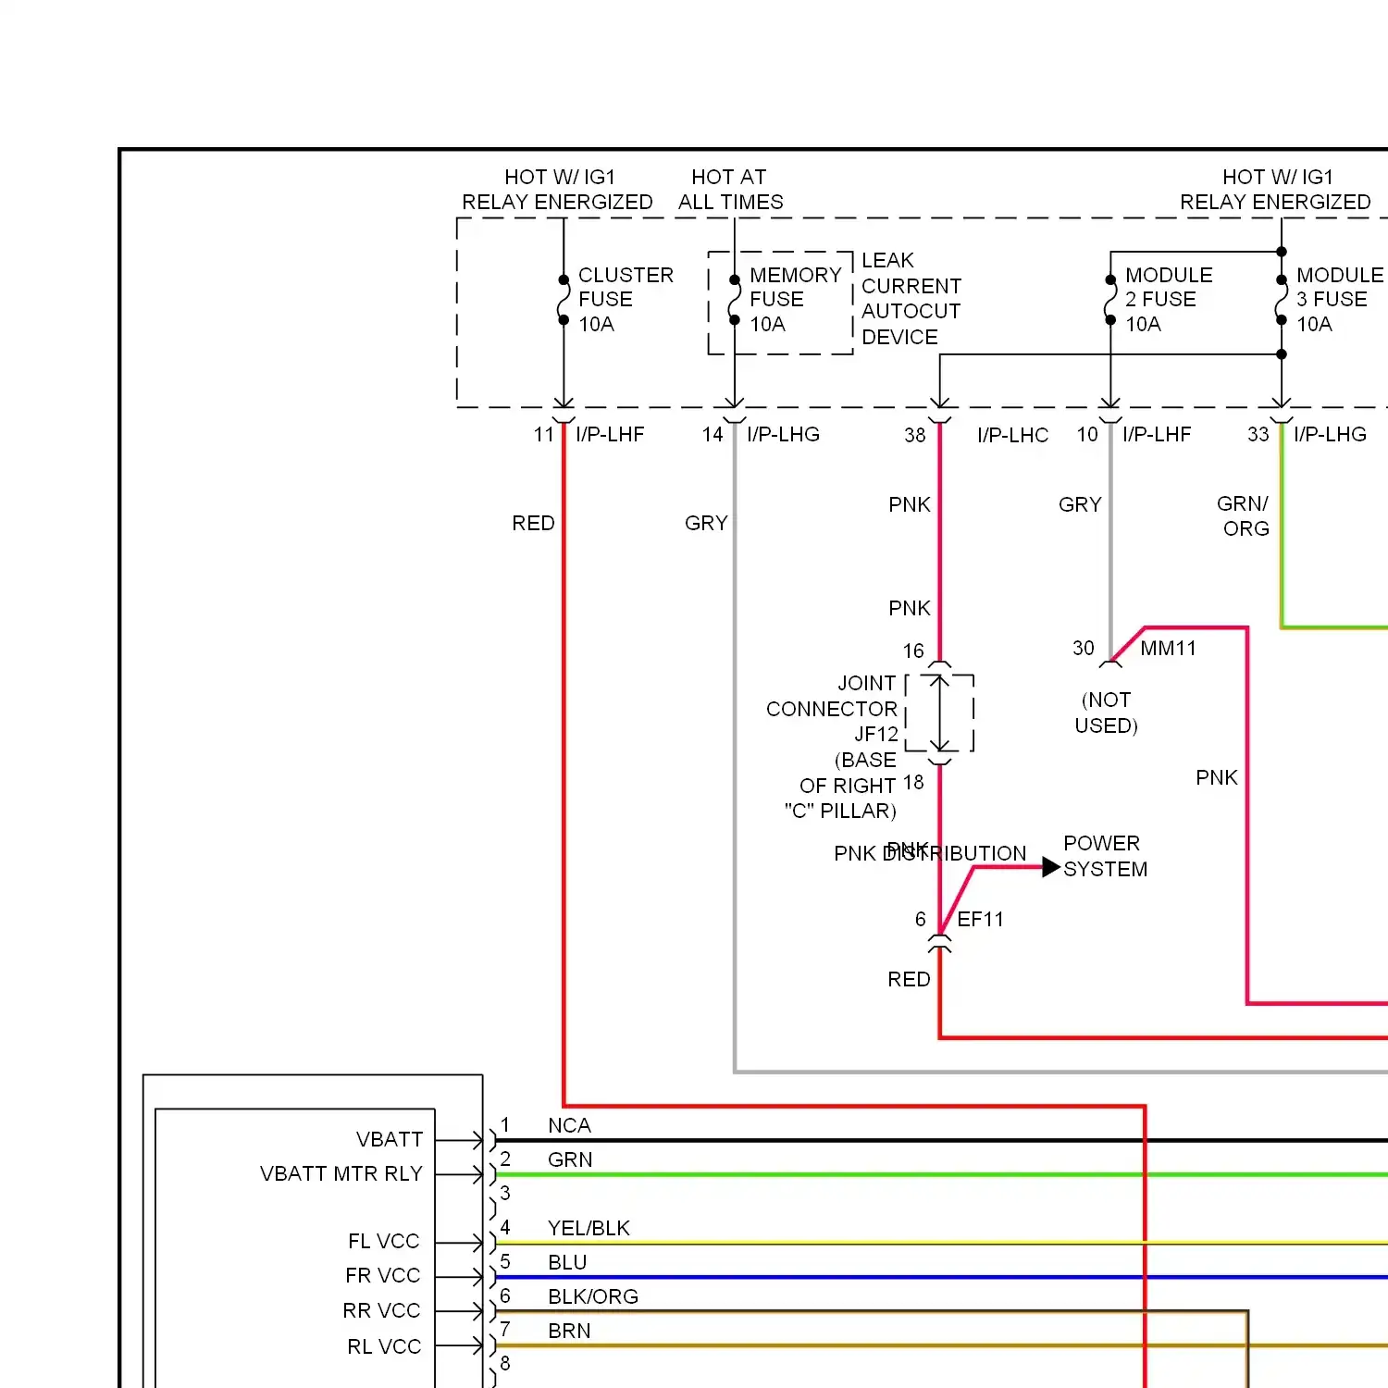The height and width of the screenshot is (1388, 1388).
Task: Click the GRY label by pin 14 wire
Action: (x=706, y=524)
